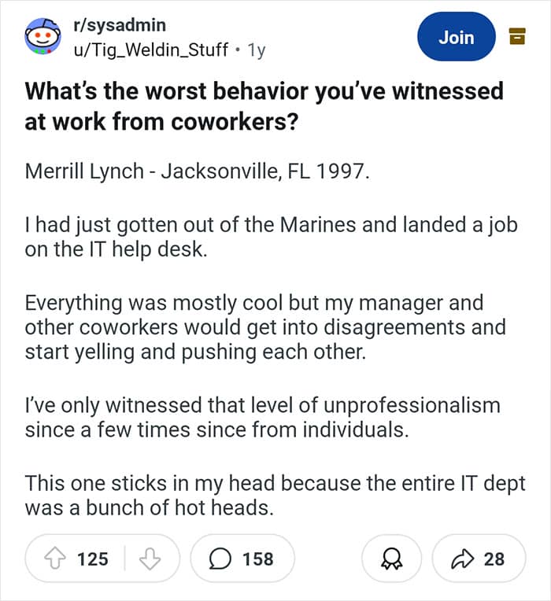Click the share arrow icon

[462, 559]
